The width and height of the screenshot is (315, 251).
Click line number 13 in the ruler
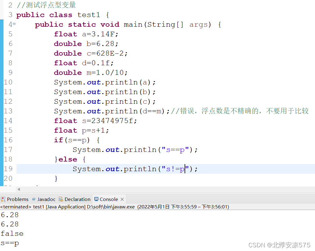[x=8, y=111]
